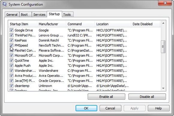Toggle the KeePass startup checkbox
Image resolution: width=174 pixels, height=116 pixels.
point(11,40)
